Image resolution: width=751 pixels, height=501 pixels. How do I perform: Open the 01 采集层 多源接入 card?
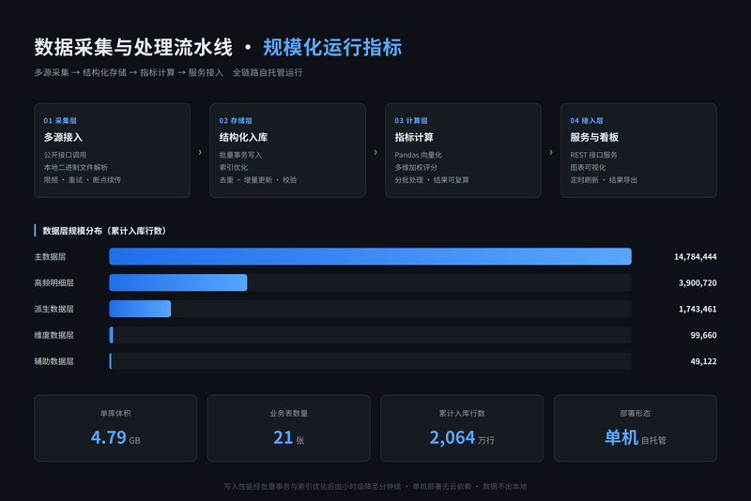pyautogui.click(x=112, y=151)
